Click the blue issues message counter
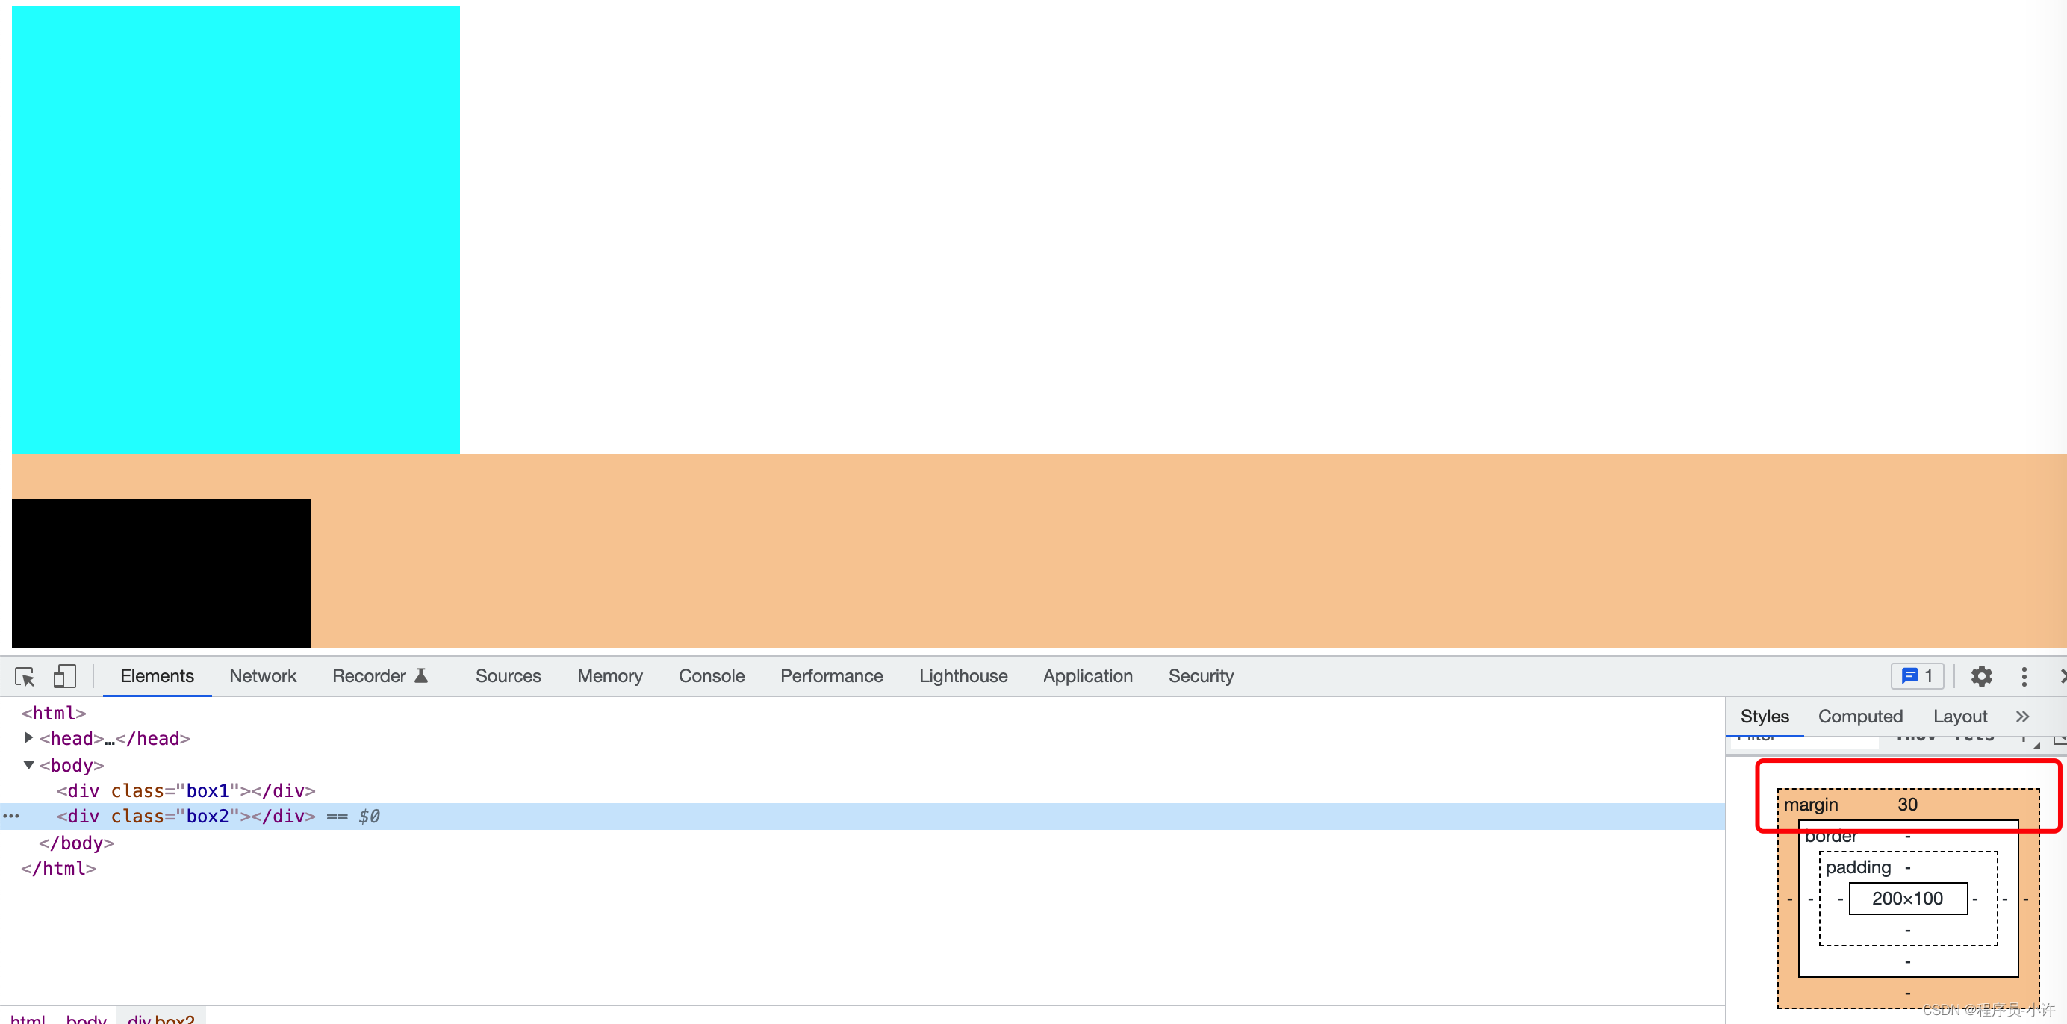Screen dimensions: 2067x1024 (x=1917, y=677)
